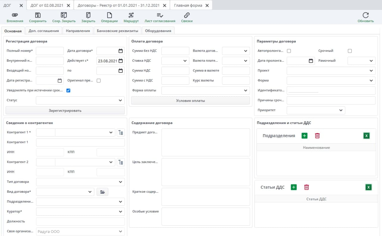This screenshot has width=382, height=236.
Task: Delete selected Статьи ДДС row with trash
Action: (306, 187)
